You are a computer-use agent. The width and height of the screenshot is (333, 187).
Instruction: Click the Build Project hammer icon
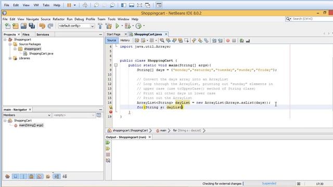point(100,26)
